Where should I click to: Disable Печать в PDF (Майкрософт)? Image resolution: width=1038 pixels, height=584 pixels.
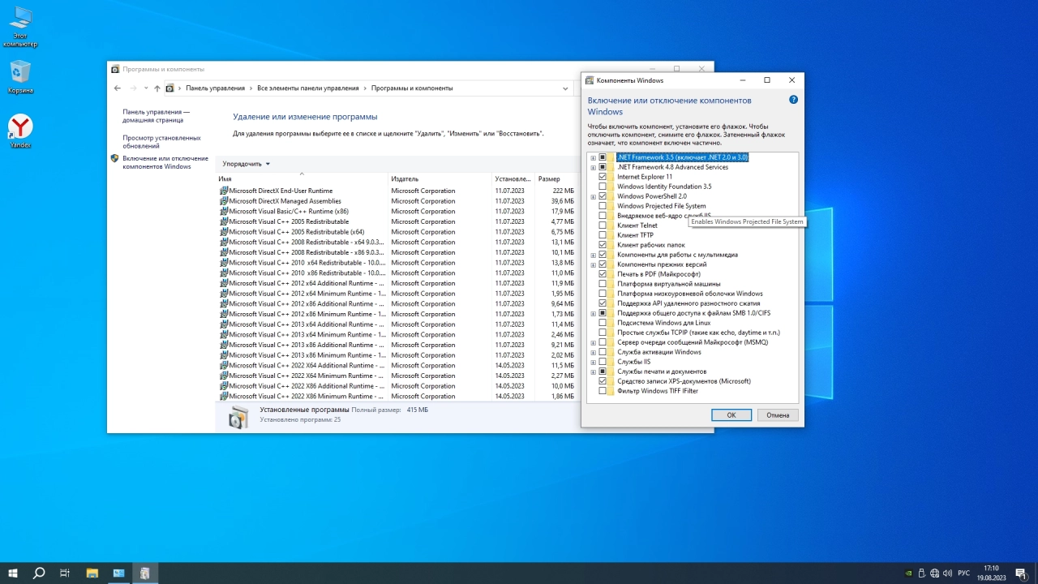pyautogui.click(x=603, y=274)
